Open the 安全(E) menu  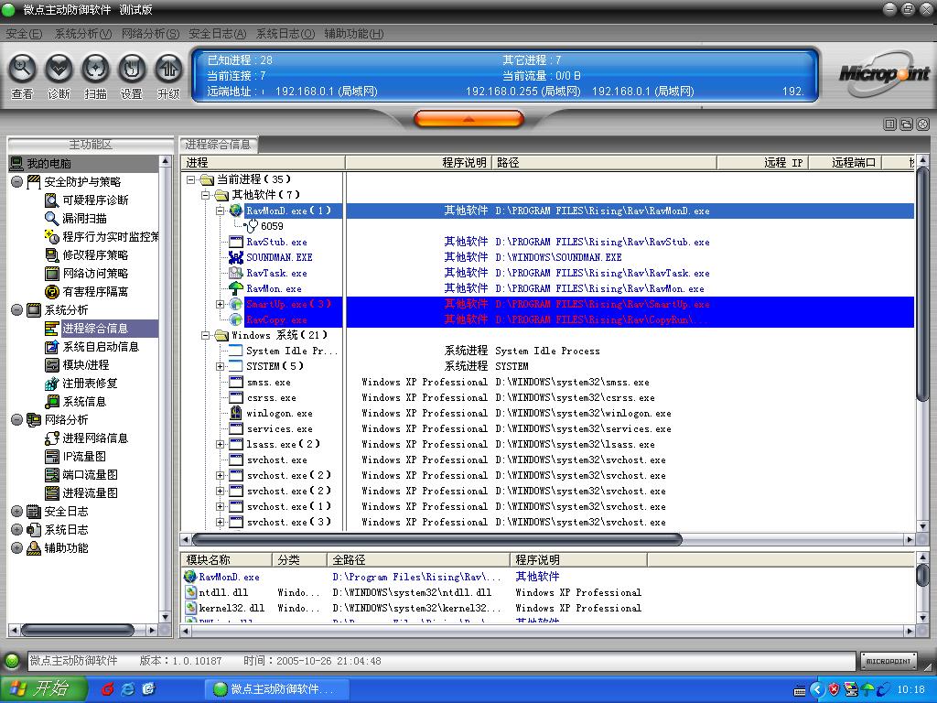[x=24, y=34]
